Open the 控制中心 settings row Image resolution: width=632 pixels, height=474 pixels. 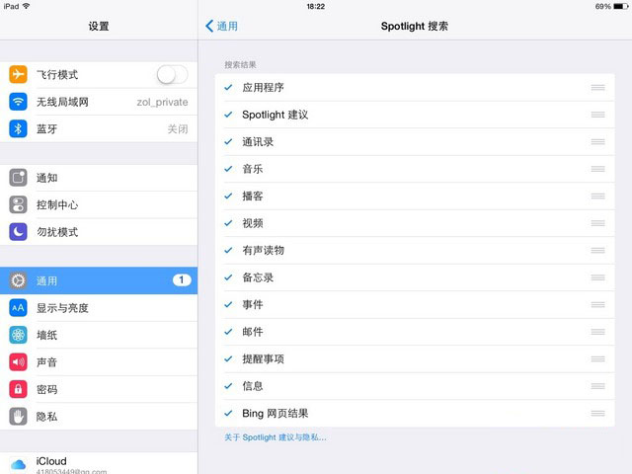tap(99, 204)
